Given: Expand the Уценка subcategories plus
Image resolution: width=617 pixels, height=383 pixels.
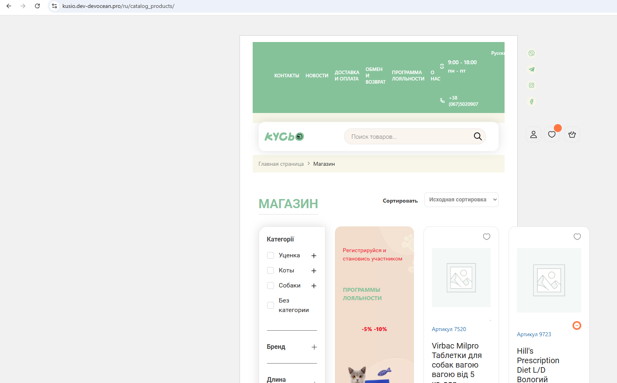Looking at the screenshot, I should [314, 256].
